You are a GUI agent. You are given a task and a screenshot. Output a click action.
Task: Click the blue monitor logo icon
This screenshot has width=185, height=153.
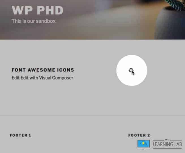pyautogui.click(x=144, y=144)
